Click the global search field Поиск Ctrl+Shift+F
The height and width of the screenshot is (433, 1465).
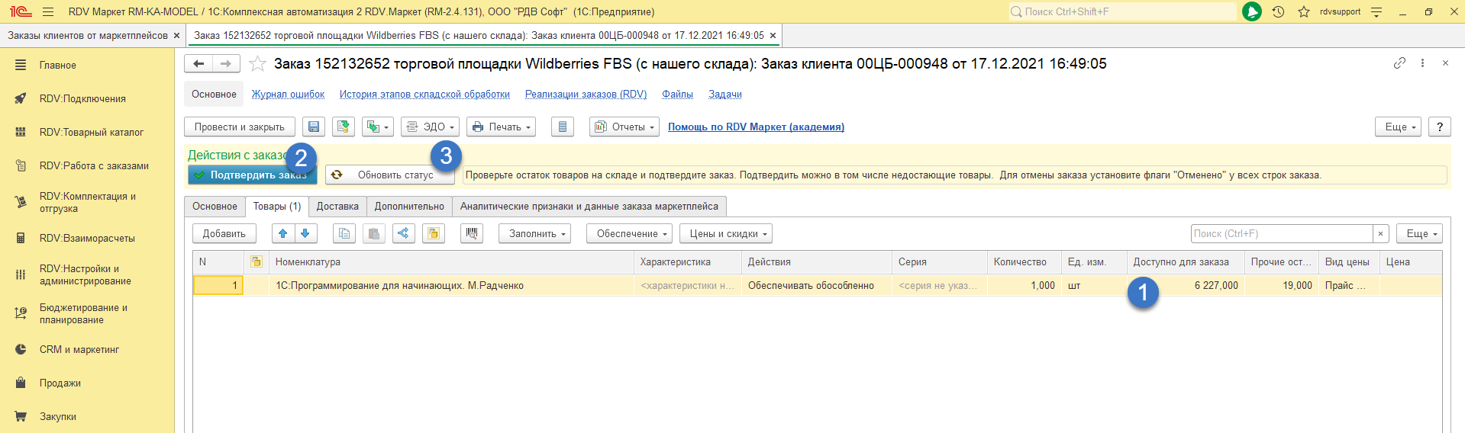[x=1122, y=11]
